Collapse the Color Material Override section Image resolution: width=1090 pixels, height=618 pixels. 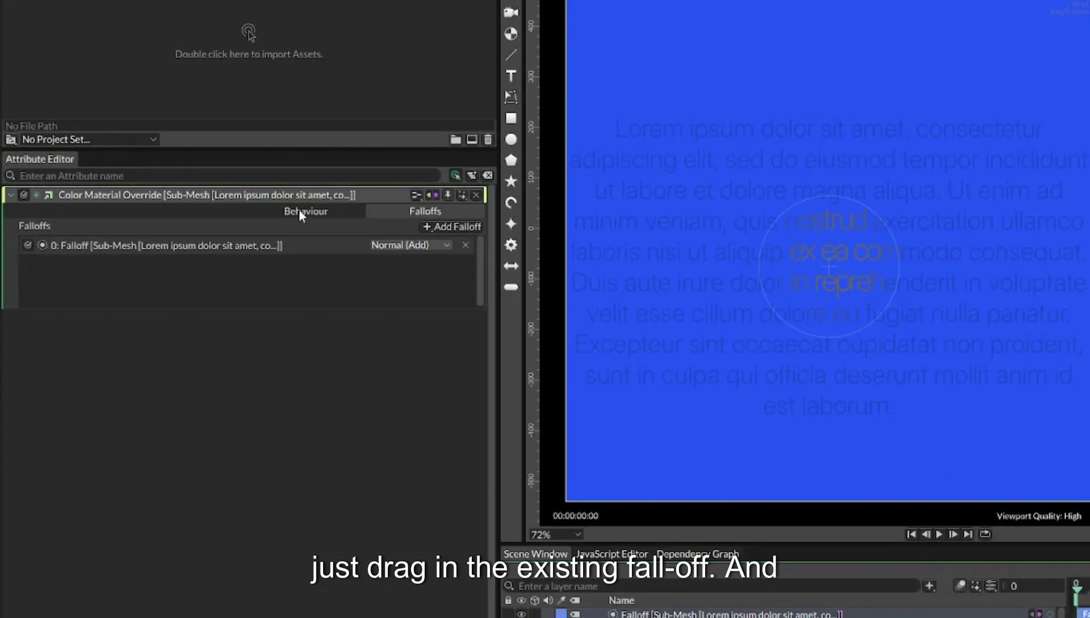11,195
